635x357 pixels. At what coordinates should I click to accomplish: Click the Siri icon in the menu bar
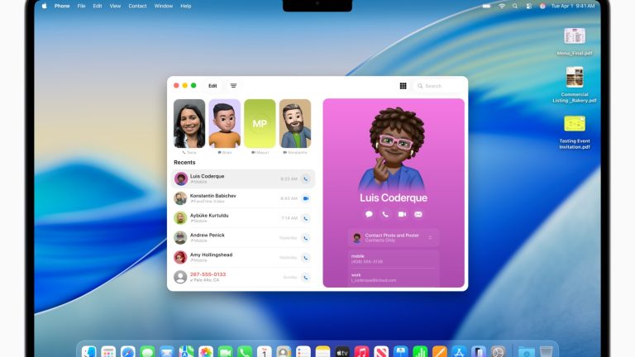(542, 6)
